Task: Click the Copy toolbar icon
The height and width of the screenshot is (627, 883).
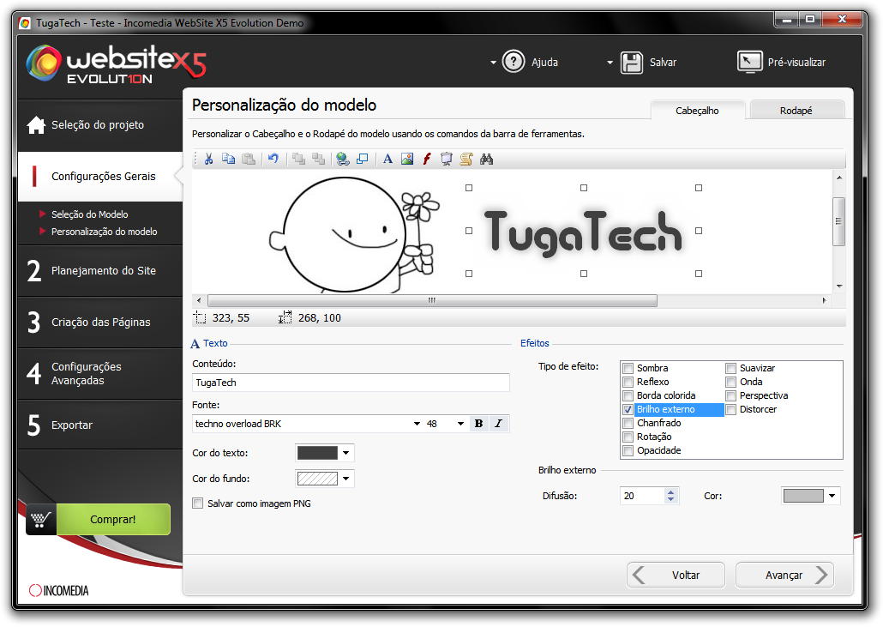Action: [228, 159]
